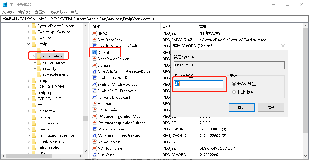Select the 十进制 (decimal) radio button
This screenshot has height=160, width=309.
pos(234,92)
